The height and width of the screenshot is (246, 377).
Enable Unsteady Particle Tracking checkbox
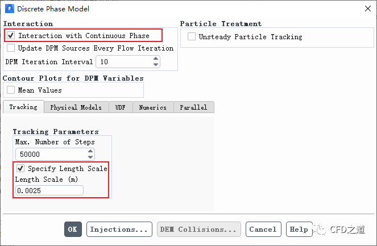click(x=192, y=37)
